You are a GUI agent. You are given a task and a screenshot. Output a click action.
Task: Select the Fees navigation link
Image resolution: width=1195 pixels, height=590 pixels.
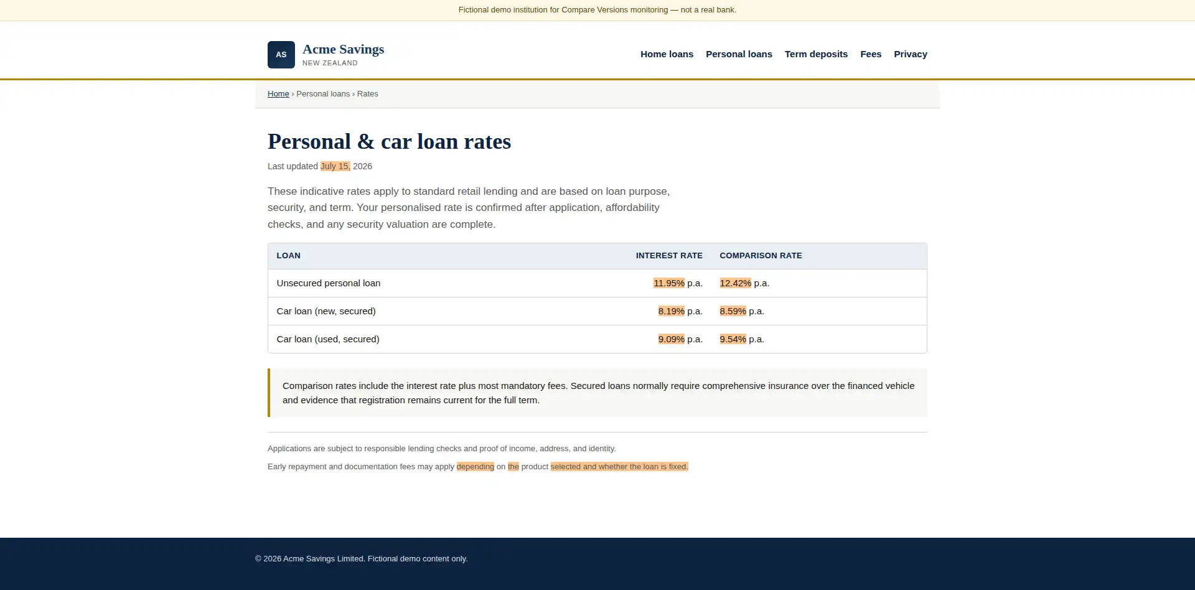pyautogui.click(x=871, y=54)
